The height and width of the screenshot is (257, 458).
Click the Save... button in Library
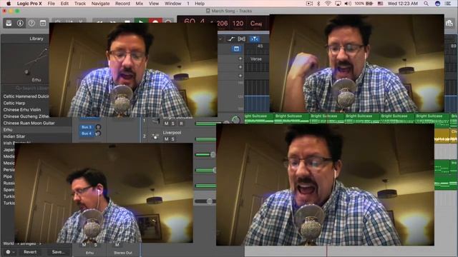(58, 252)
